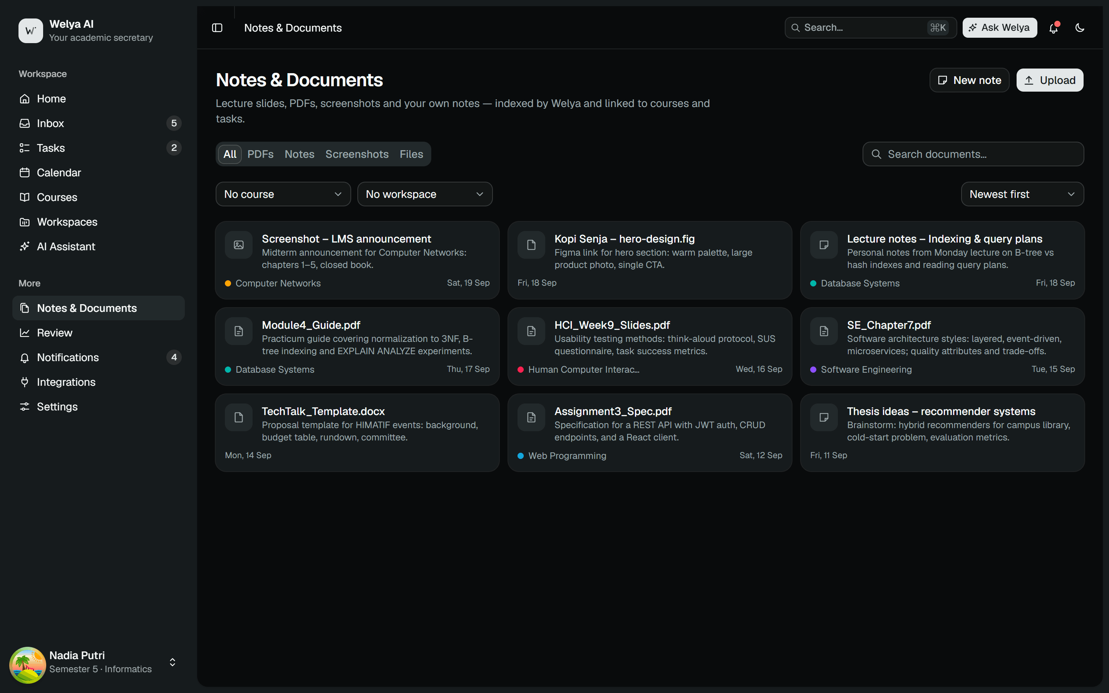The height and width of the screenshot is (693, 1109).
Task: Switch to the Files tab
Action: [x=411, y=154]
